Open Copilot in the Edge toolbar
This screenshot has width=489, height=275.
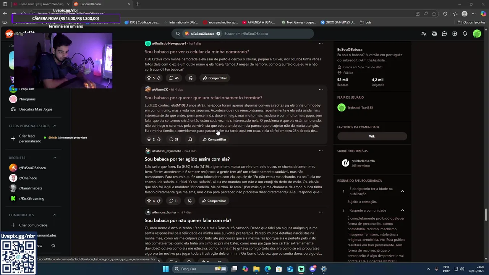[483, 14]
